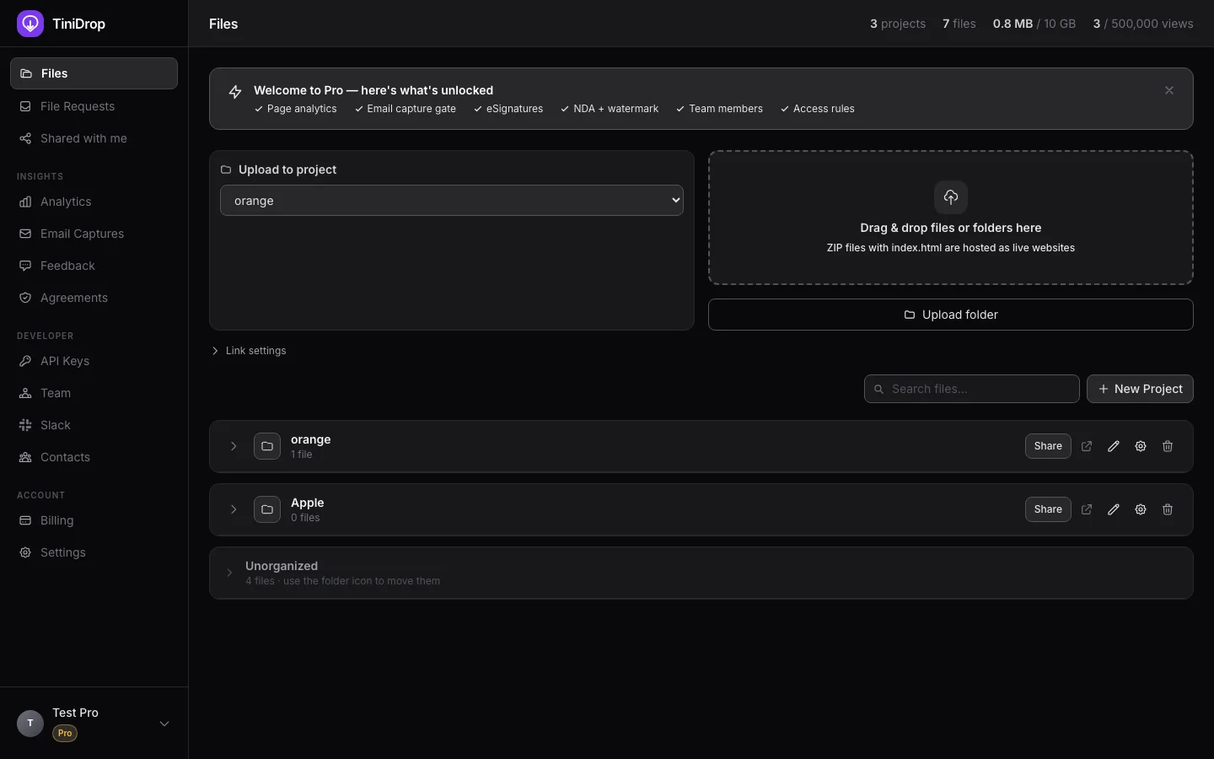
Task: Click the drag and drop upload zone
Action: click(951, 218)
